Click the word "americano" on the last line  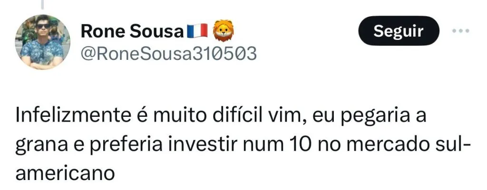[x=65, y=171]
